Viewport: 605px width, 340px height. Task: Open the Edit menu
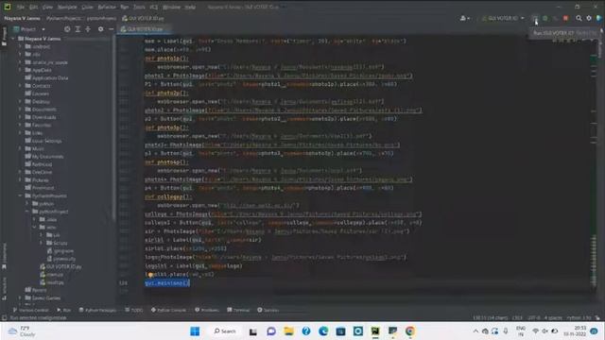[34, 7]
